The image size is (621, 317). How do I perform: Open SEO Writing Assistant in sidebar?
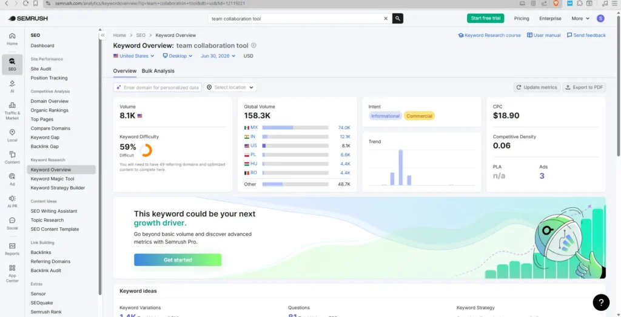(x=54, y=211)
